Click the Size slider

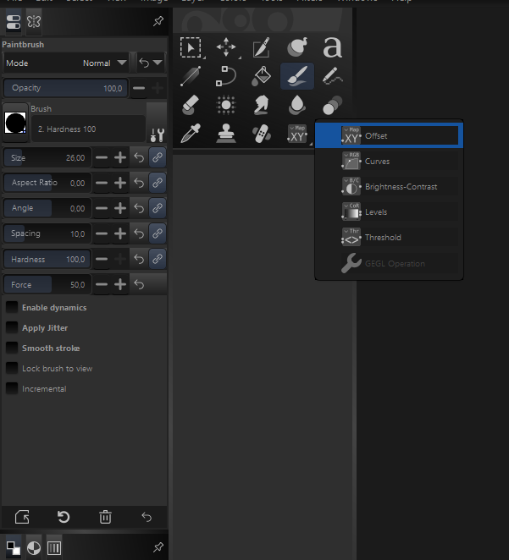(47, 157)
